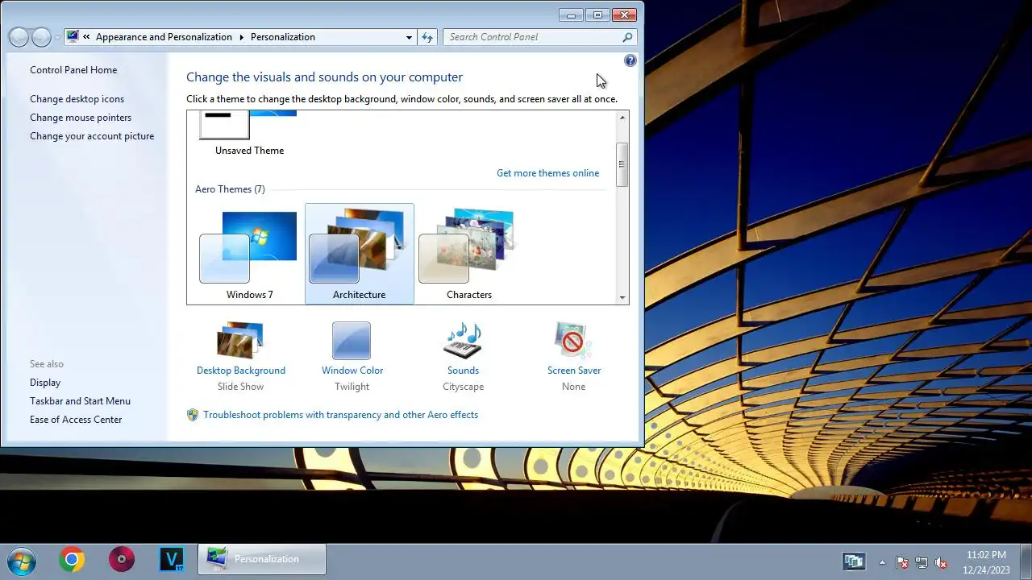Viewport: 1032px width, 580px height.
Task: Click Change mouse pointers link
Action: 81,118
